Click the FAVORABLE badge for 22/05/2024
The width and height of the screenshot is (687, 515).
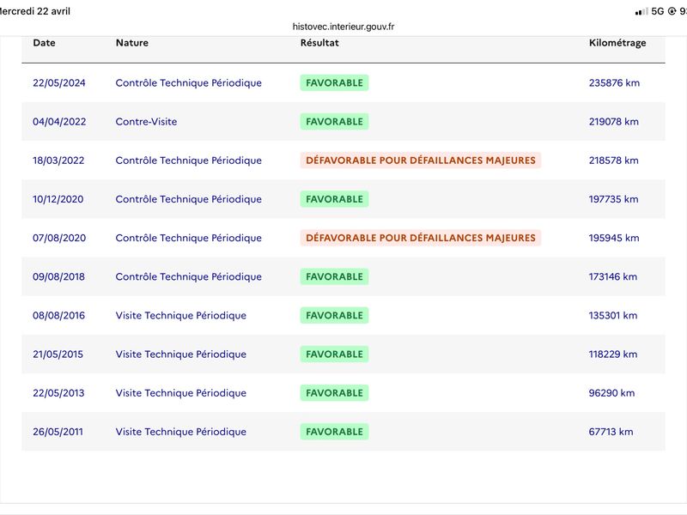pos(334,82)
